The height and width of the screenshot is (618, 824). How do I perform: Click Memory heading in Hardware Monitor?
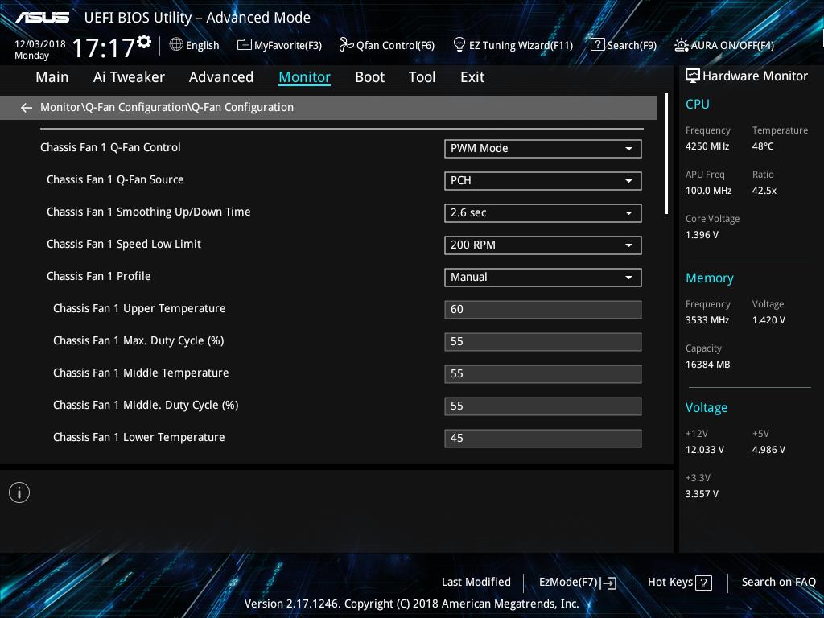pos(710,278)
